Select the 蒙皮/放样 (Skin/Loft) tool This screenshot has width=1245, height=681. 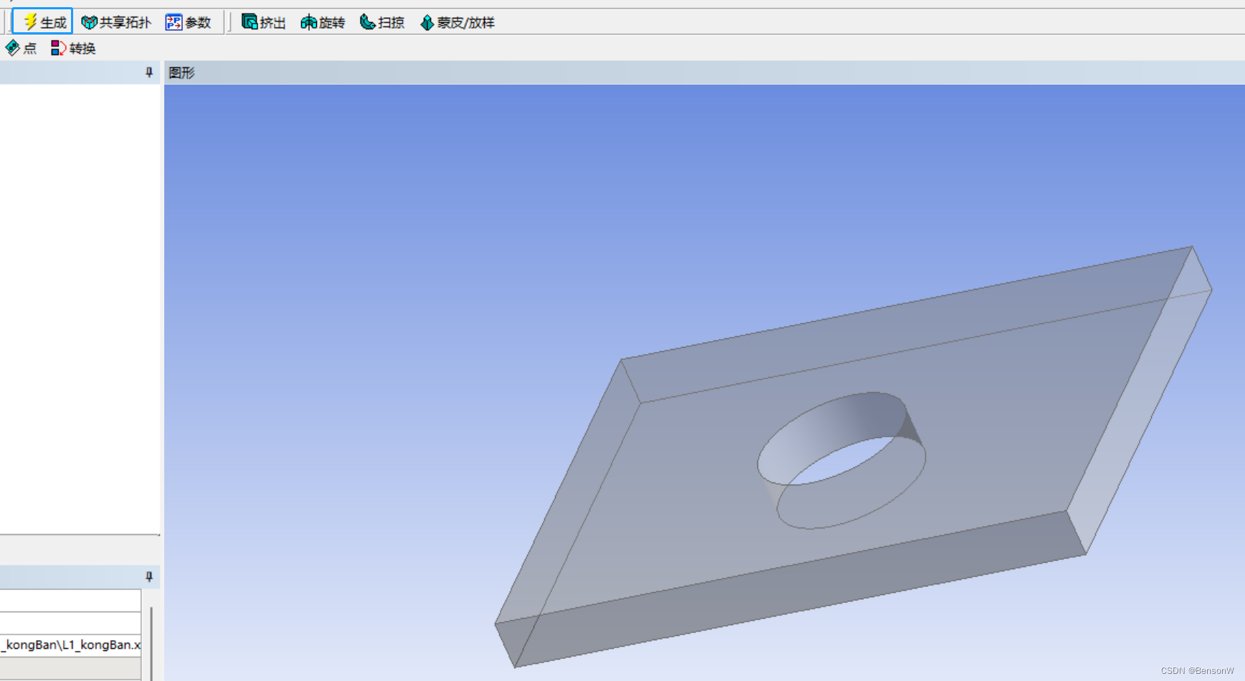[x=457, y=22]
